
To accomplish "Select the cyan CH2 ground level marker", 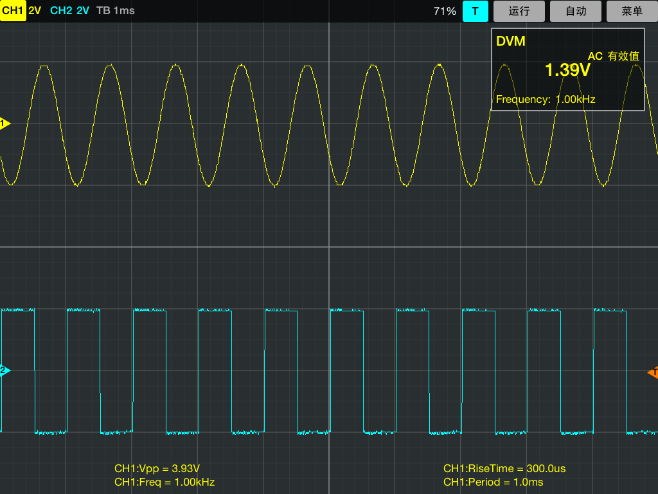I will 5,370.
